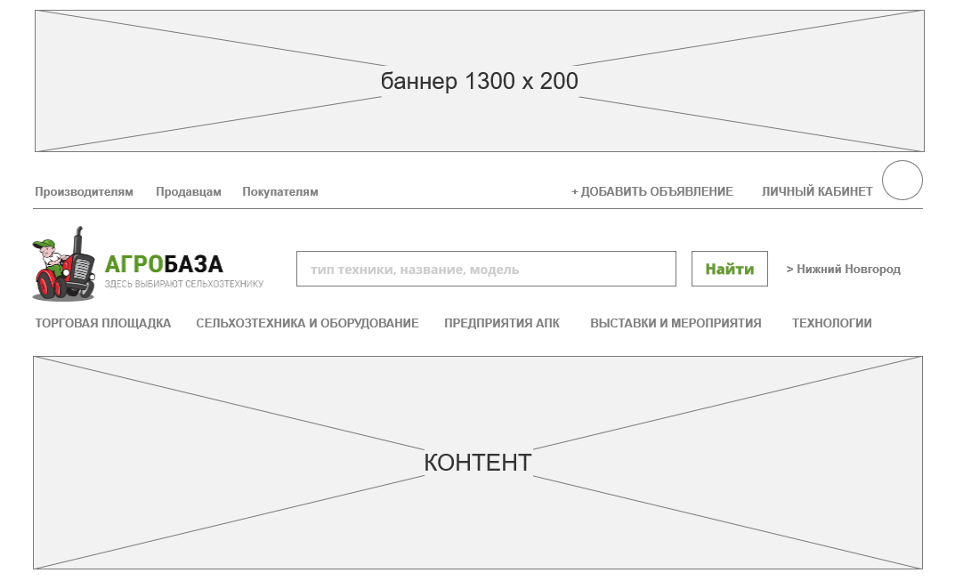The height and width of the screenshot is (581, 963).
Task: Select the Покупателям link
Action: (279, 192)
